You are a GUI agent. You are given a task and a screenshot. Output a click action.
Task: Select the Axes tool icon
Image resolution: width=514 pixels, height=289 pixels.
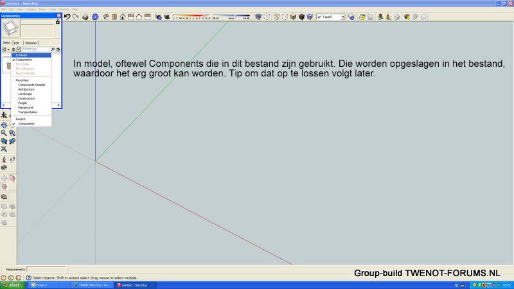pyautogui.click(x=4, y=115)
